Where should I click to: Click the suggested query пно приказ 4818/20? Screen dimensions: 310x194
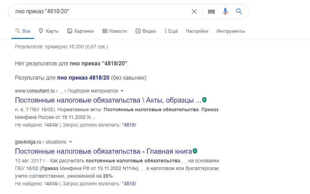pyautogui.click(x=83, y=78)
